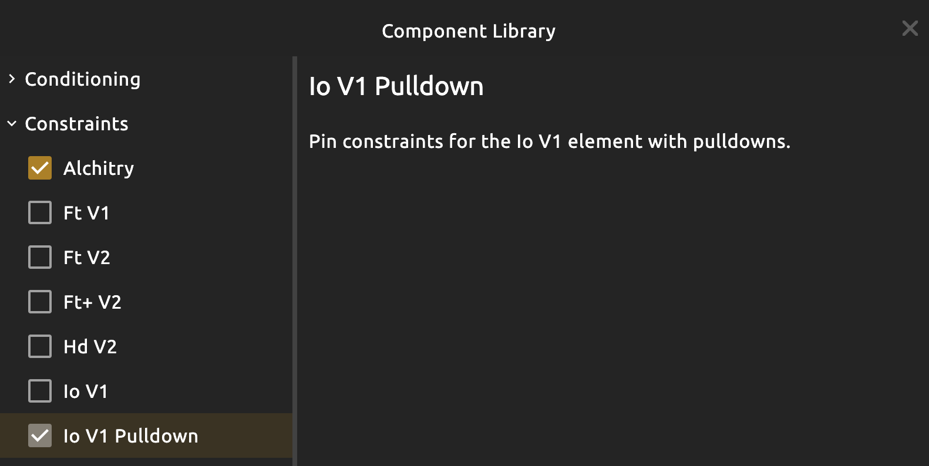Select the Io V1 item label
Screen dimensions: 929x466
tap(86, 391)
